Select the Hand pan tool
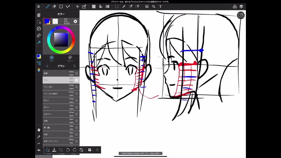The image size is (281, 158). pos(39,130)
